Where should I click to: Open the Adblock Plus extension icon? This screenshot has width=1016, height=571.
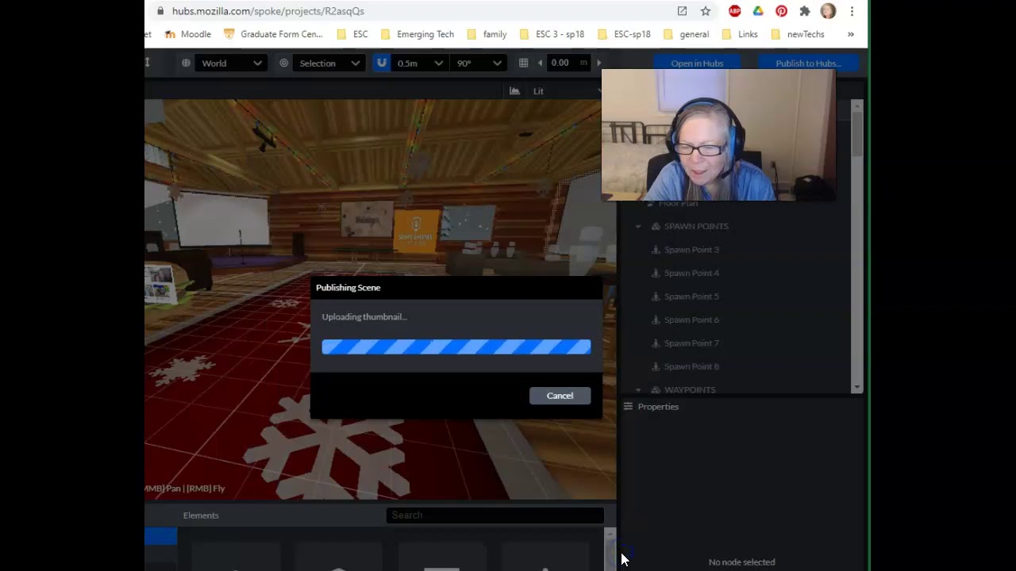click(735, 11)
